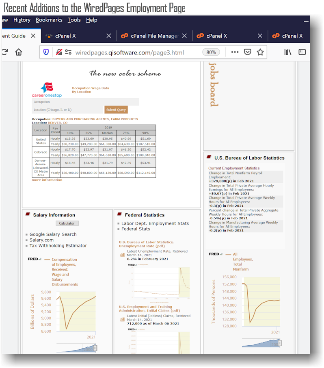
Task: Click chart icon beside Latest Unemployment Rate
Action: [x=122, y=255]
